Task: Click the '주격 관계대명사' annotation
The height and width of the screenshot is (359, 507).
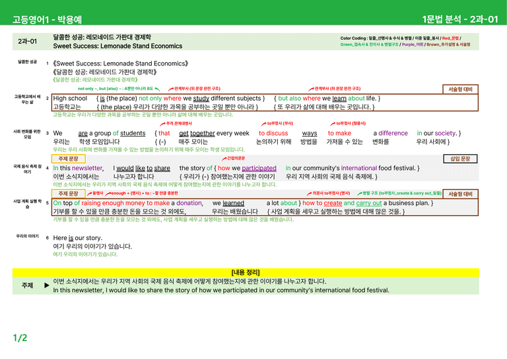Action: pos(179,124)
